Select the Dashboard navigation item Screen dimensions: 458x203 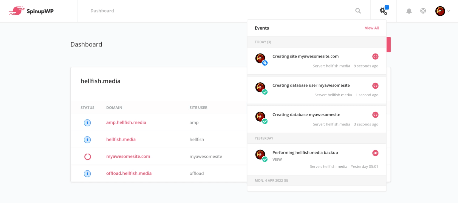pos(102,11)
